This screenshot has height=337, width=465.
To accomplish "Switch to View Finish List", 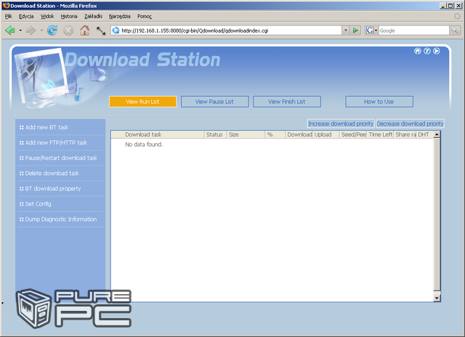I will tap(287, 102).
